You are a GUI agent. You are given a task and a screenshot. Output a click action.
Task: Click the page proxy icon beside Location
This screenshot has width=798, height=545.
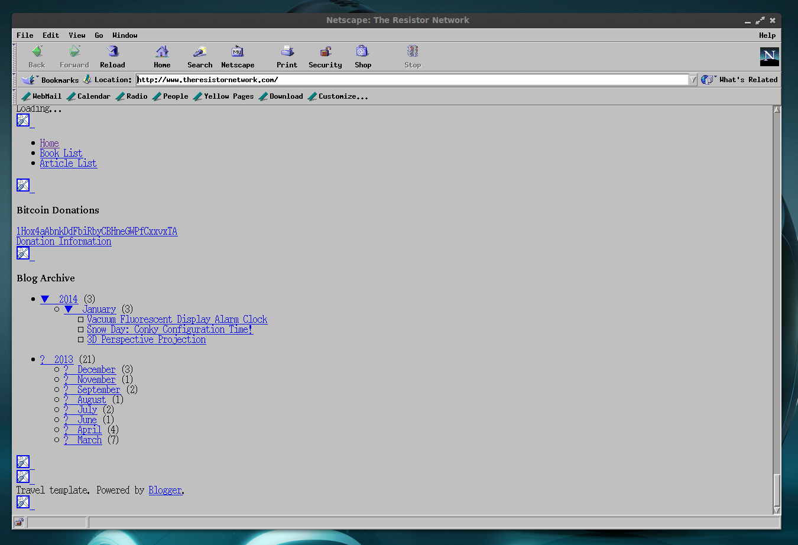click(87, 79)
